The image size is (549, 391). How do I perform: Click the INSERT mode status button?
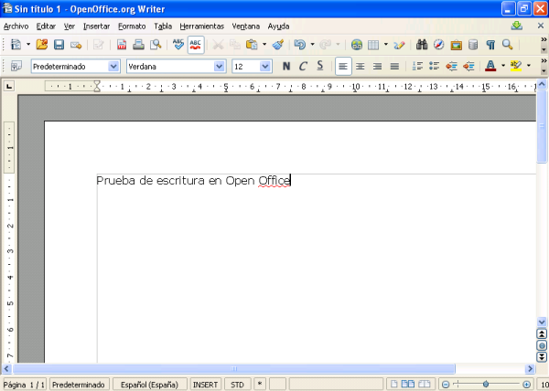205,385
